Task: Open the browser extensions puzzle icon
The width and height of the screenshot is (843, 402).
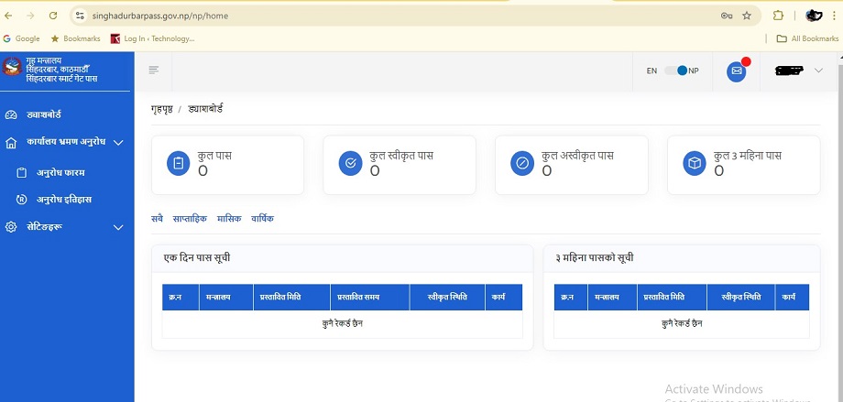Action: click(778, 16)
